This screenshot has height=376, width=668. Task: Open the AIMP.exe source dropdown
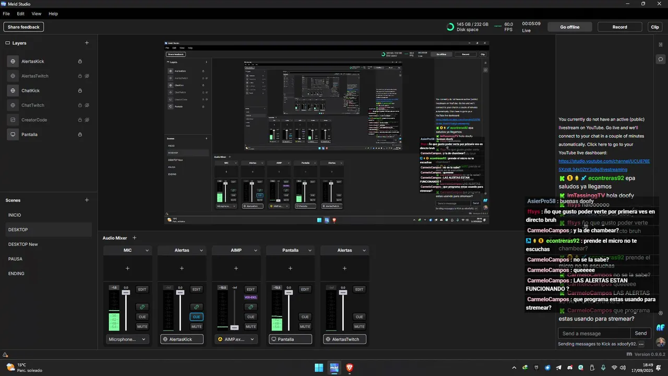236,339
